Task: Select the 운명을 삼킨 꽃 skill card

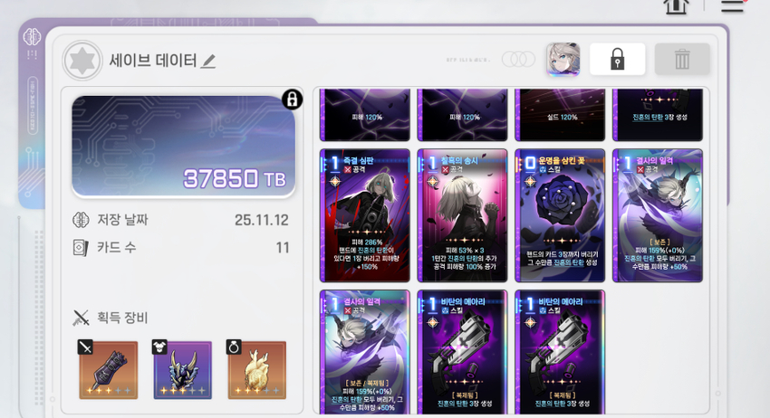Action: point(560,216)
